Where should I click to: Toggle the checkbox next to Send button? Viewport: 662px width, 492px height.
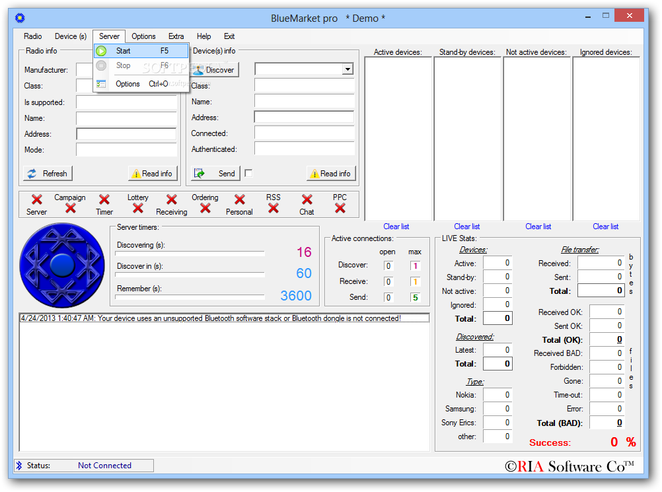coord(248,174)
